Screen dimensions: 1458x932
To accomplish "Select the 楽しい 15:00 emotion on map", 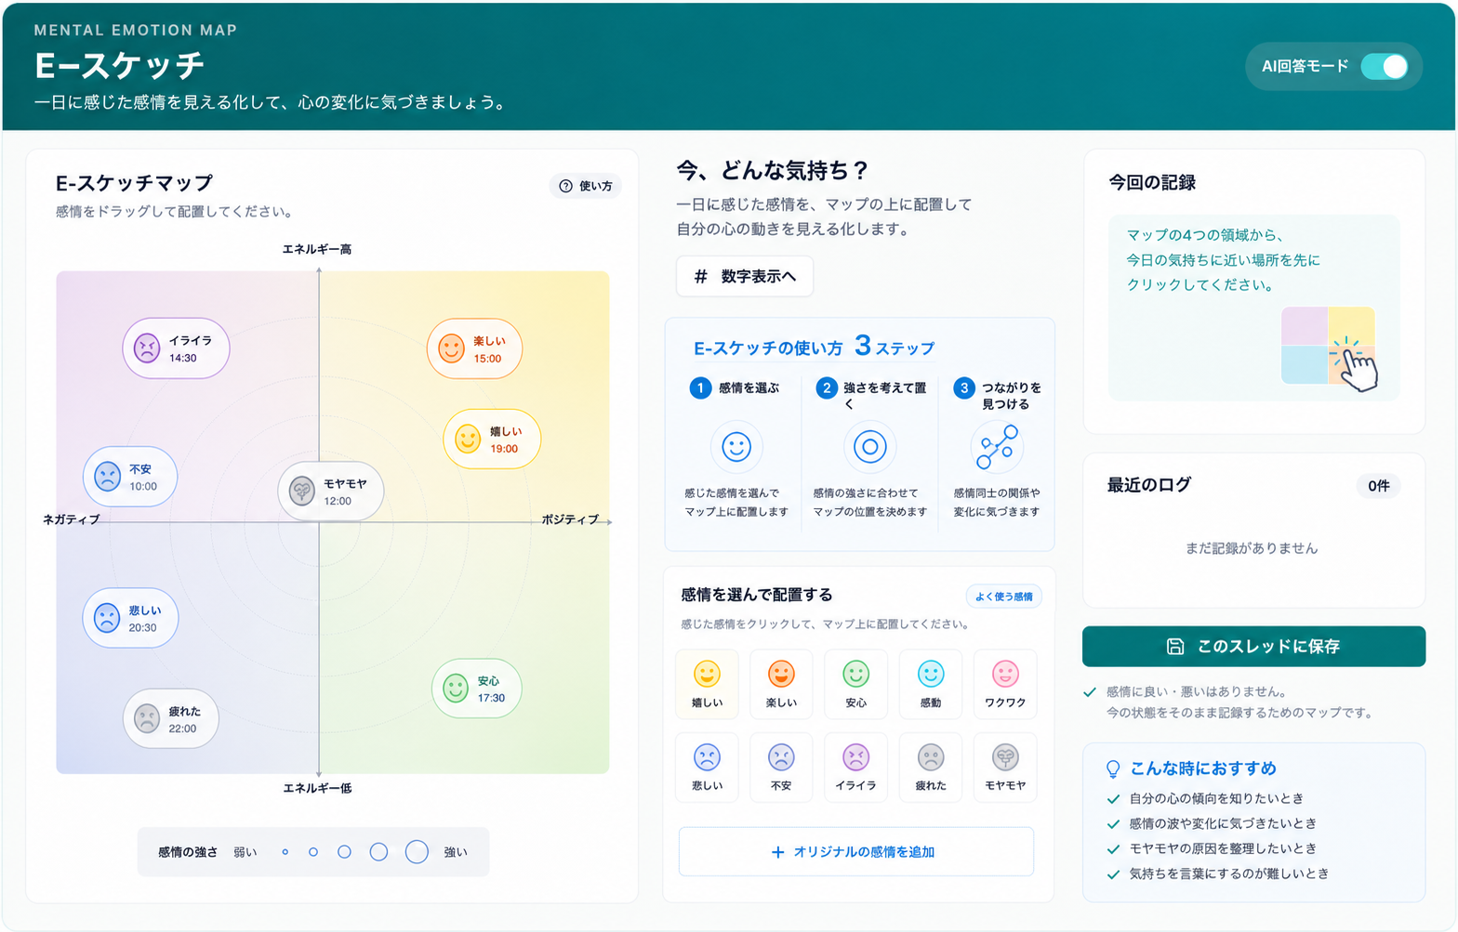I will pos(474,348).
